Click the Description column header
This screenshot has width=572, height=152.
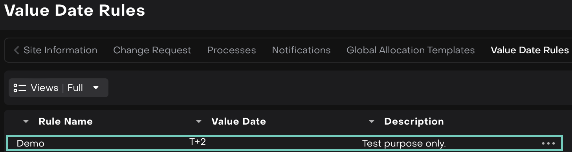[414, 121]
